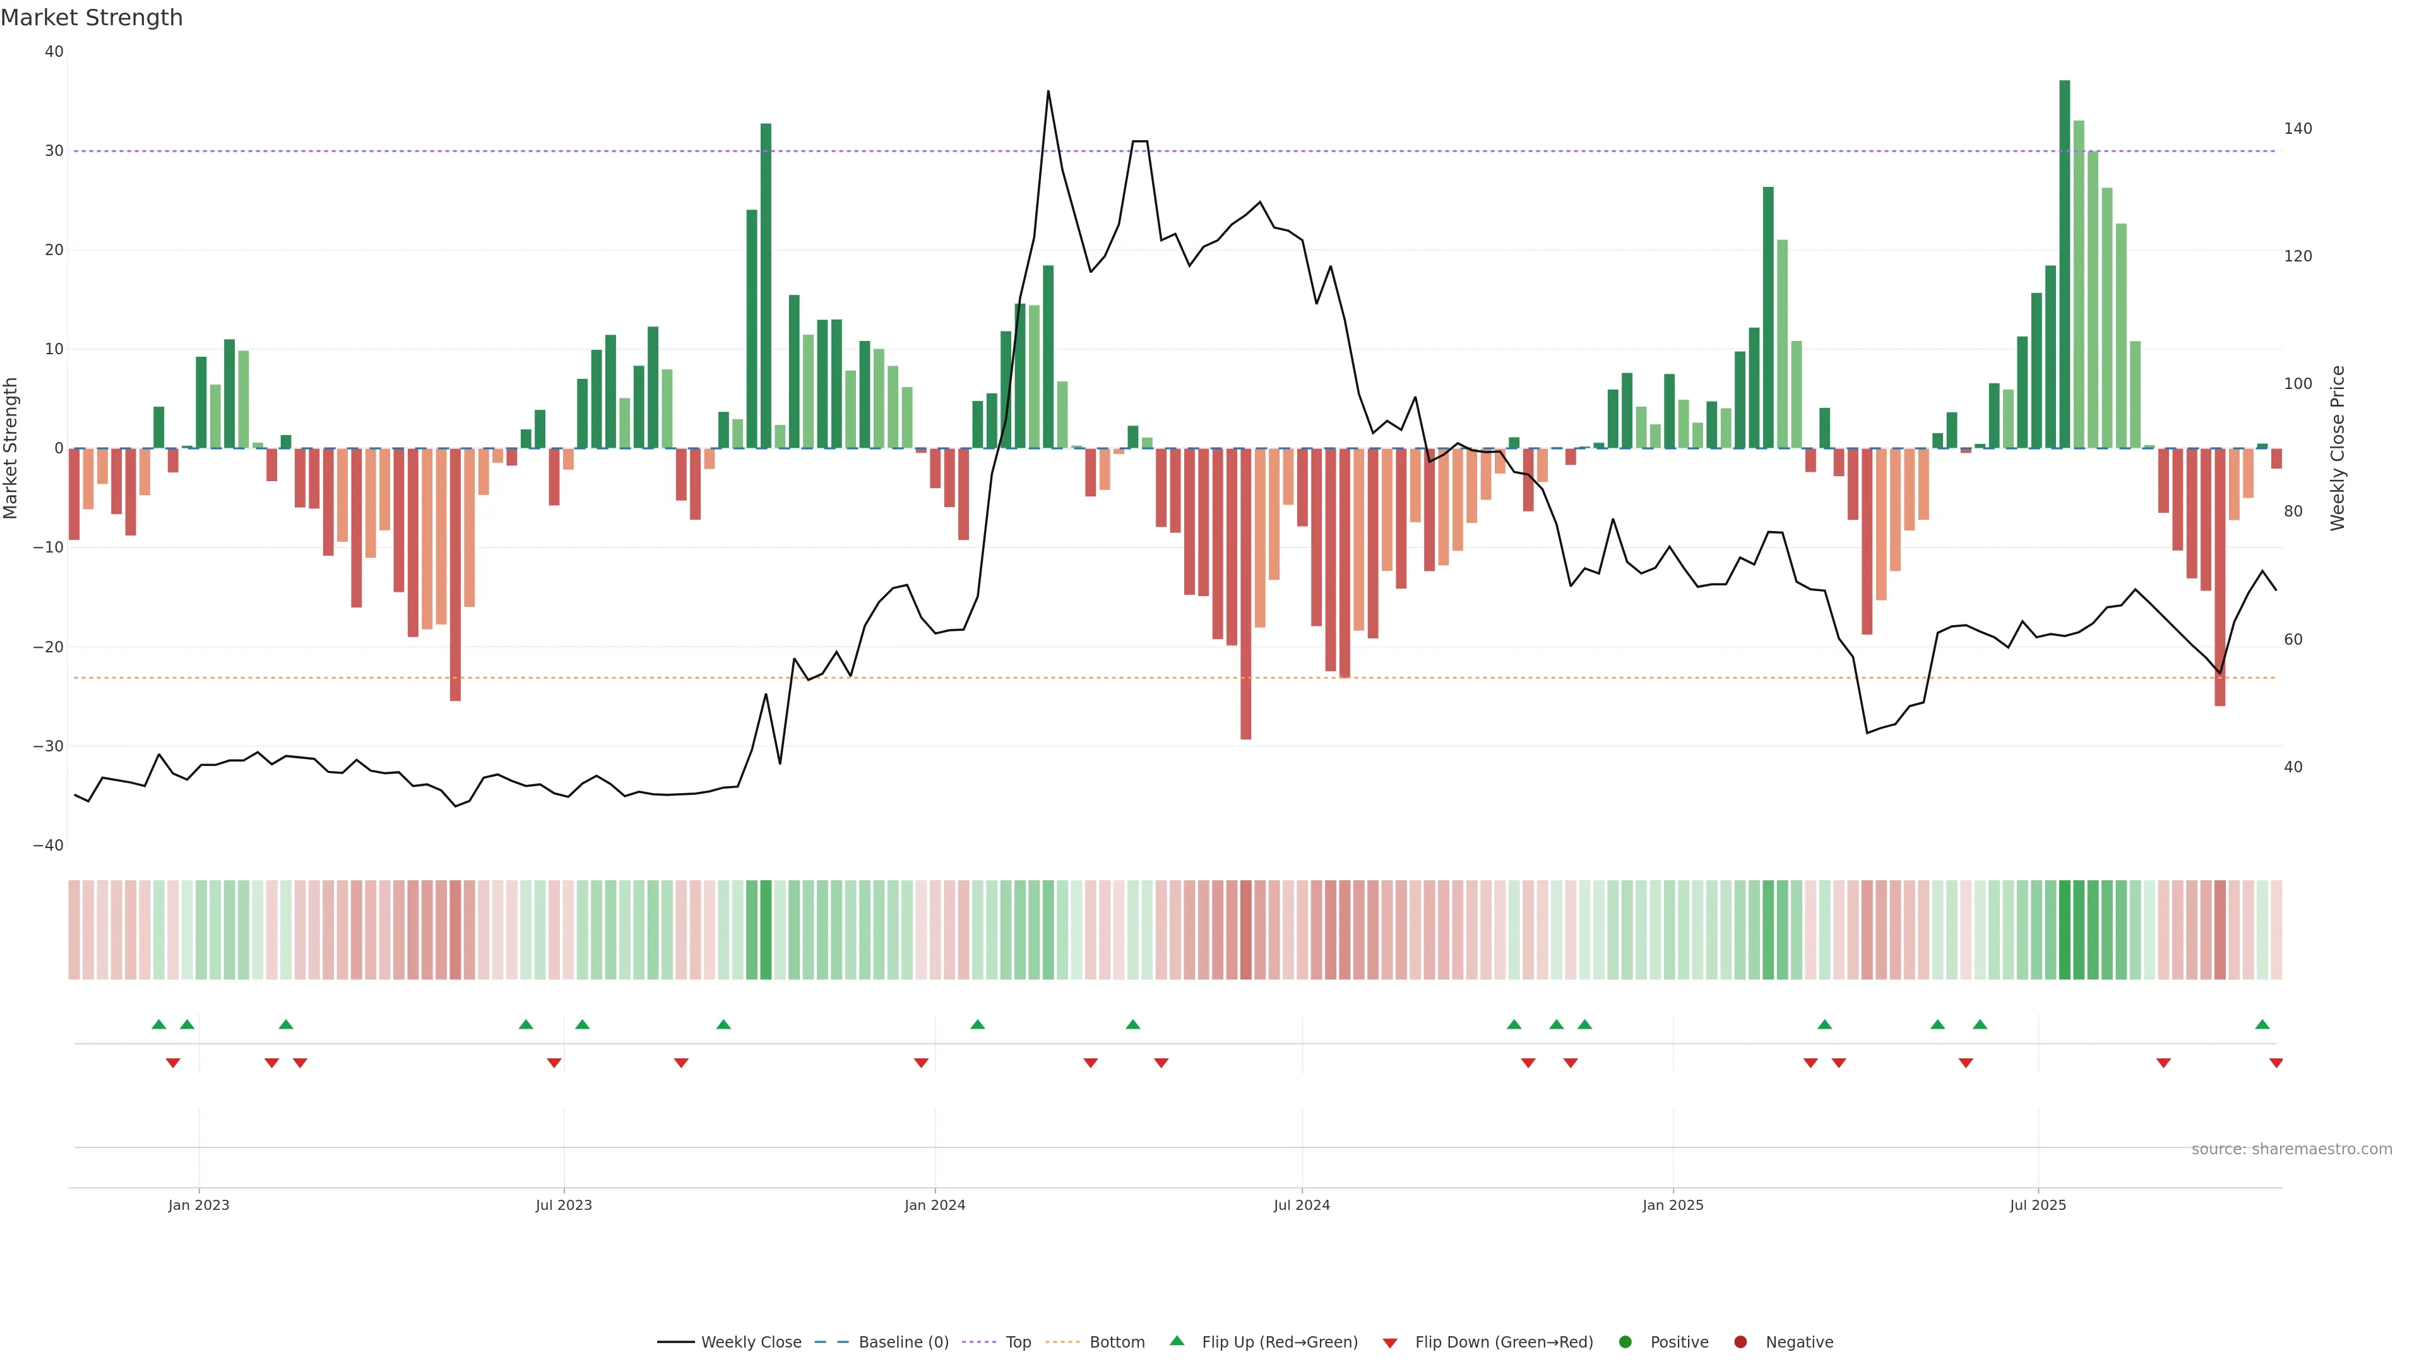The image size is (2424, 1364).
Task: Click the last red flip-down triangle marker
Action: [x=2276, y=1063]
